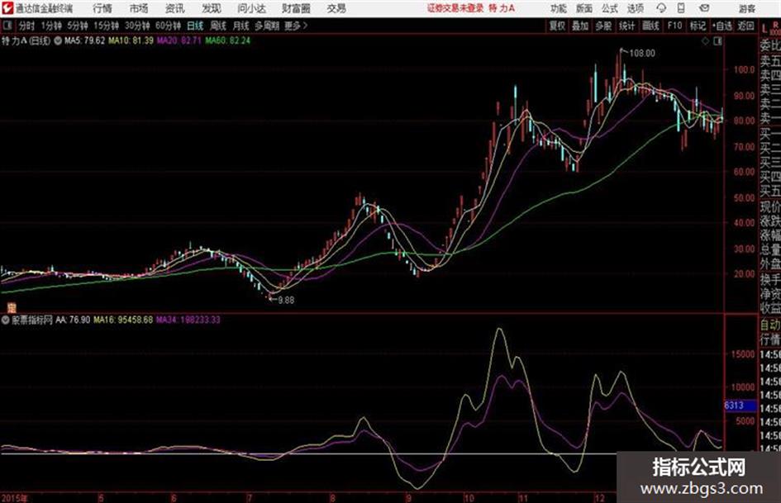The image size is (781, 503).
Task: Expand the 股票指标网 indicator dropdown arrow
Action: (6, 320)
